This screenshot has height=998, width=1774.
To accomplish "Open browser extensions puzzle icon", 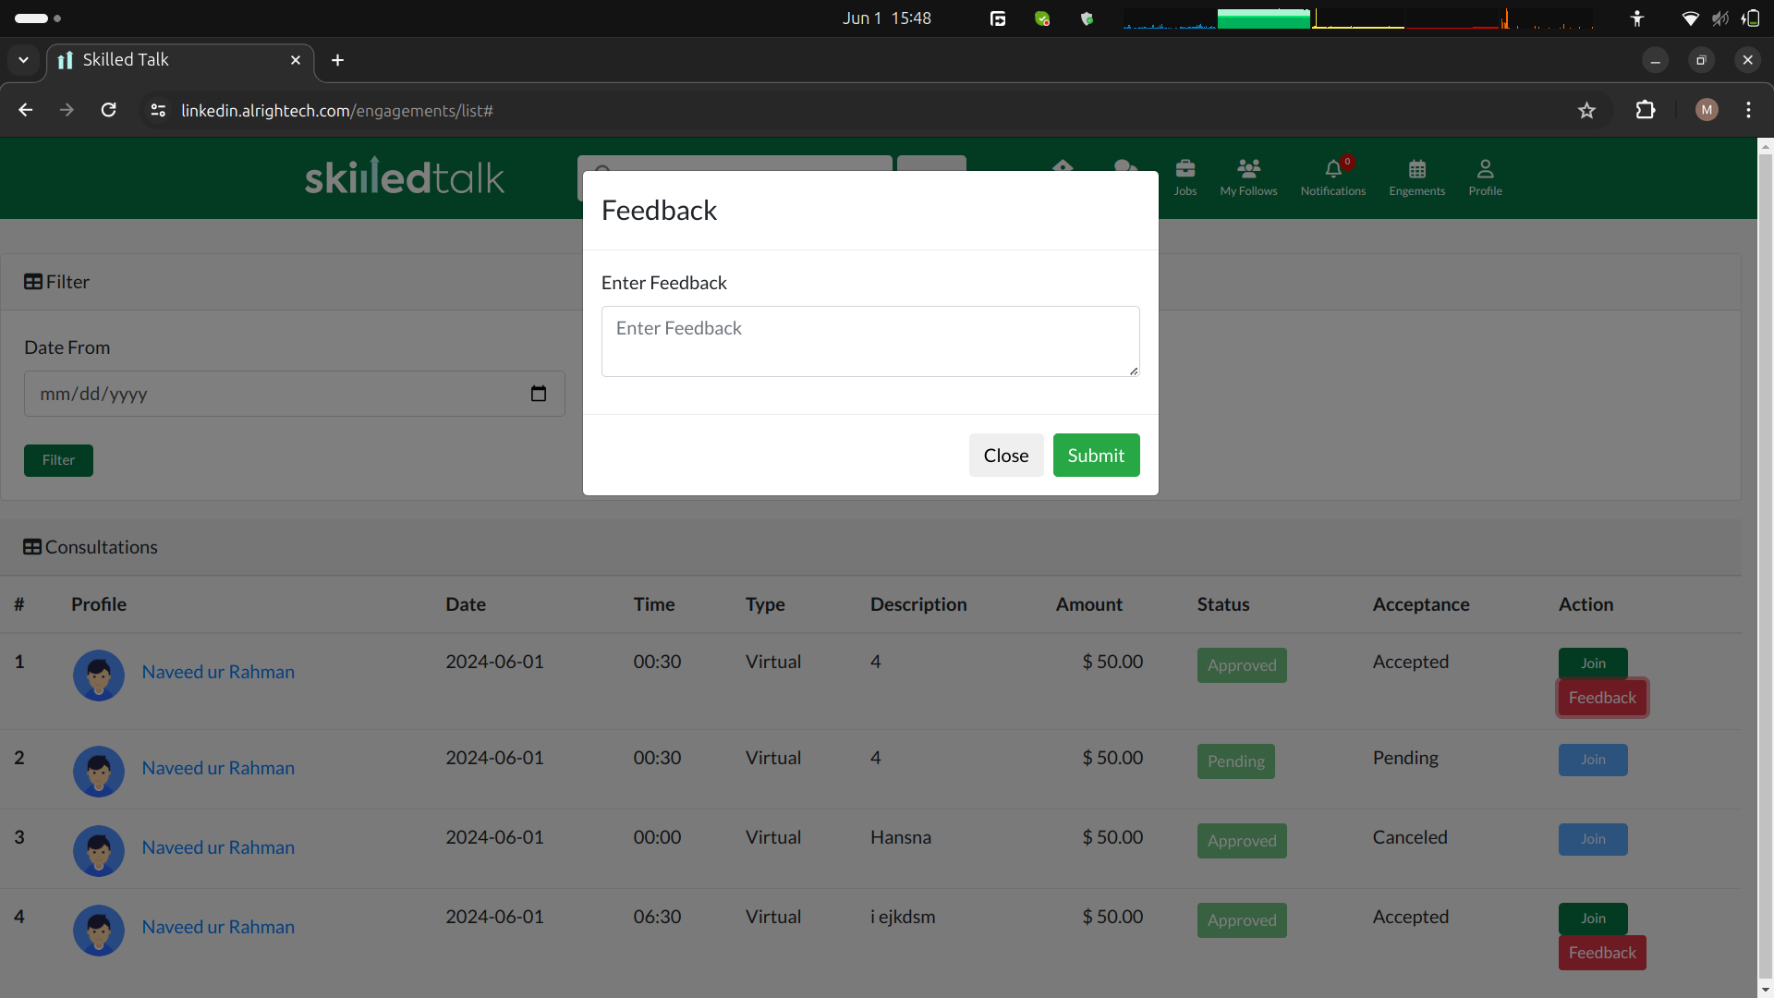I will tap(1646, 110).
